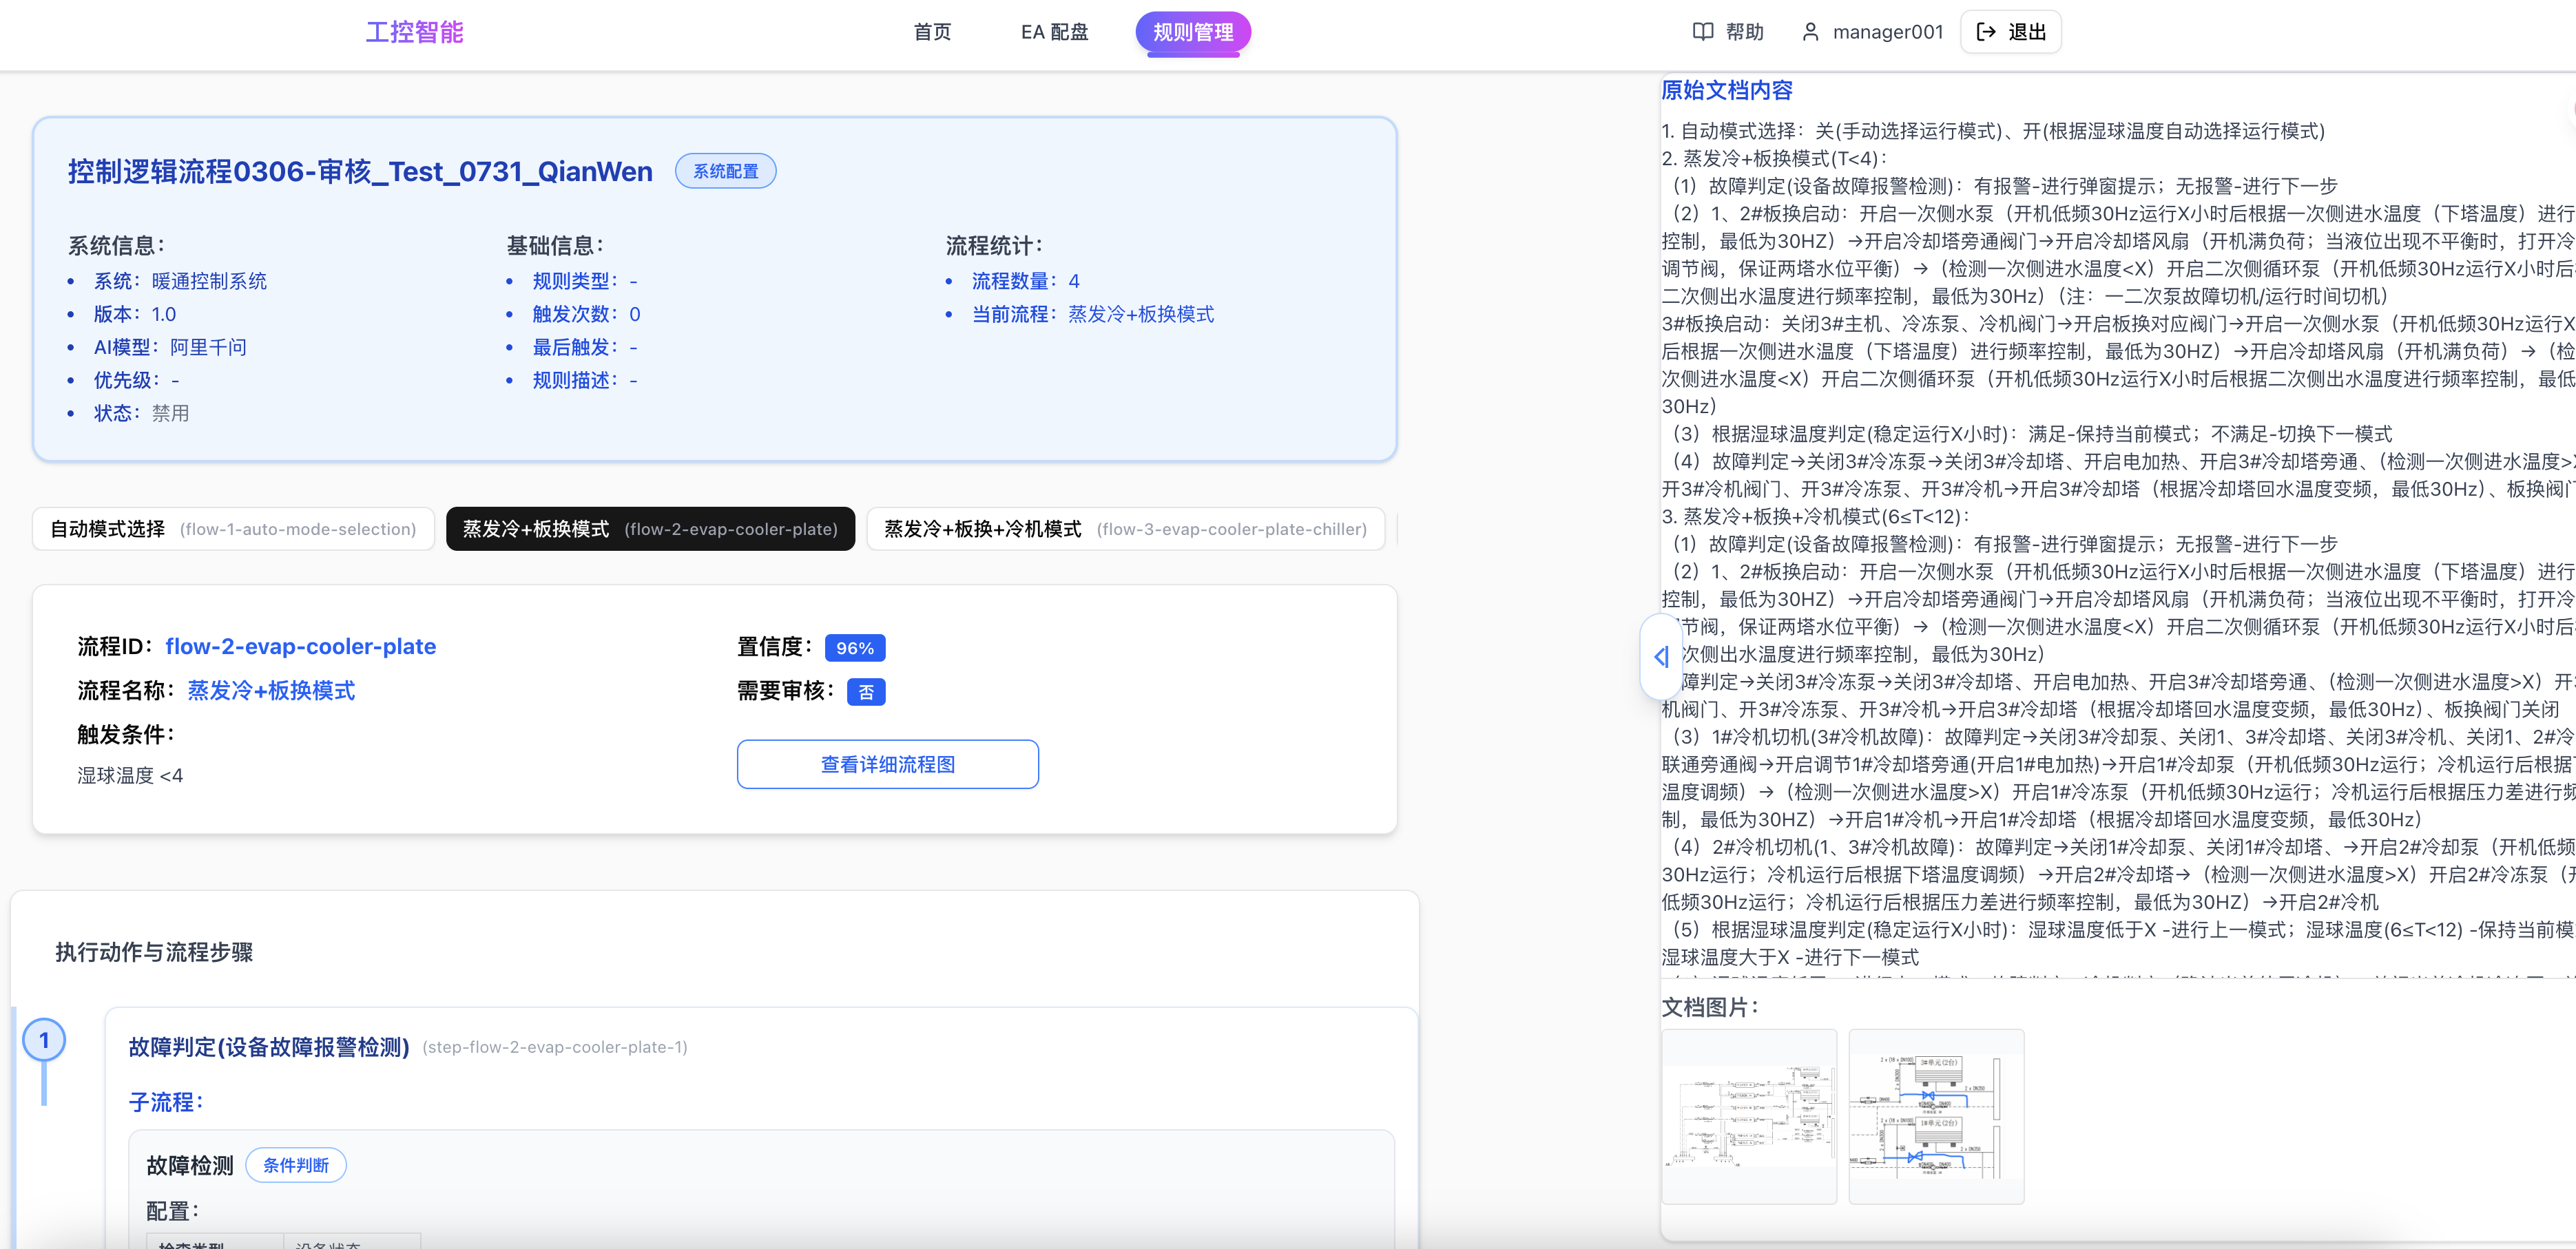Open the EA 配盘 page
Screen dimensions: 2576x1249
pyautogui.click(x=1053, y=31)
